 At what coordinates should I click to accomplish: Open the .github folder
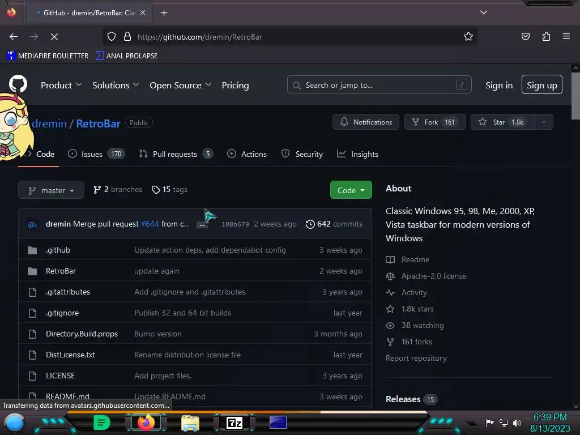58,250
